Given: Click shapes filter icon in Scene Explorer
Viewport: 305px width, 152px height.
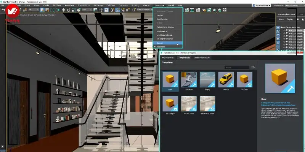Looking at the screenshot, I should 278,31.
